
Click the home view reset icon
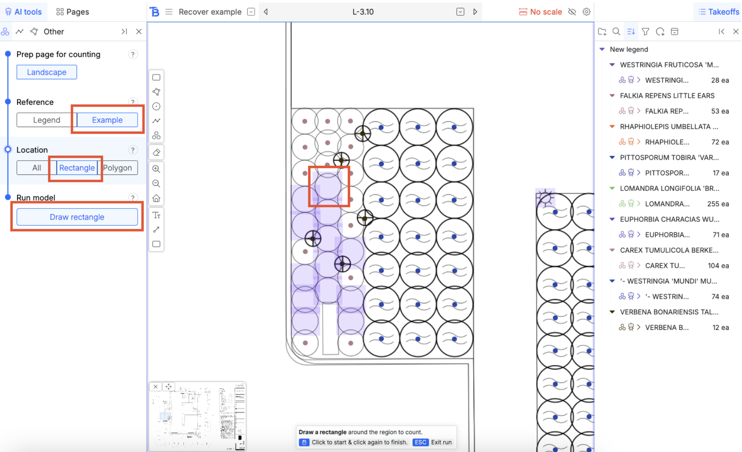(x=156, y=198)
